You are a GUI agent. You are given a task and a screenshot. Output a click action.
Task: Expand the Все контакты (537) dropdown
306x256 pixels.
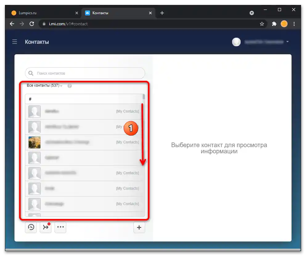pyautogui.click(x=44, y=85)
